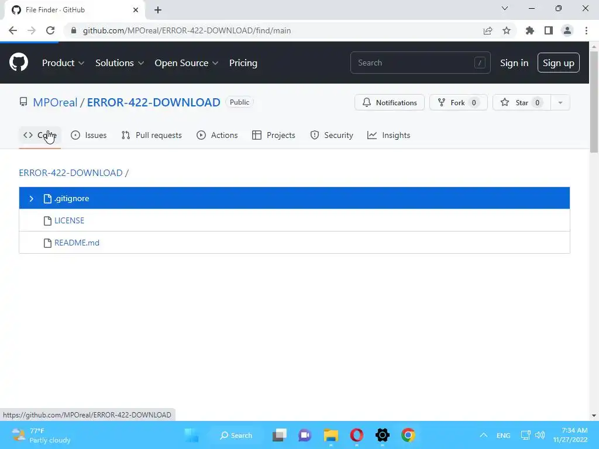Star the repository with the Star button
This screenshot has height=449, width=599.
coord(521,102)
